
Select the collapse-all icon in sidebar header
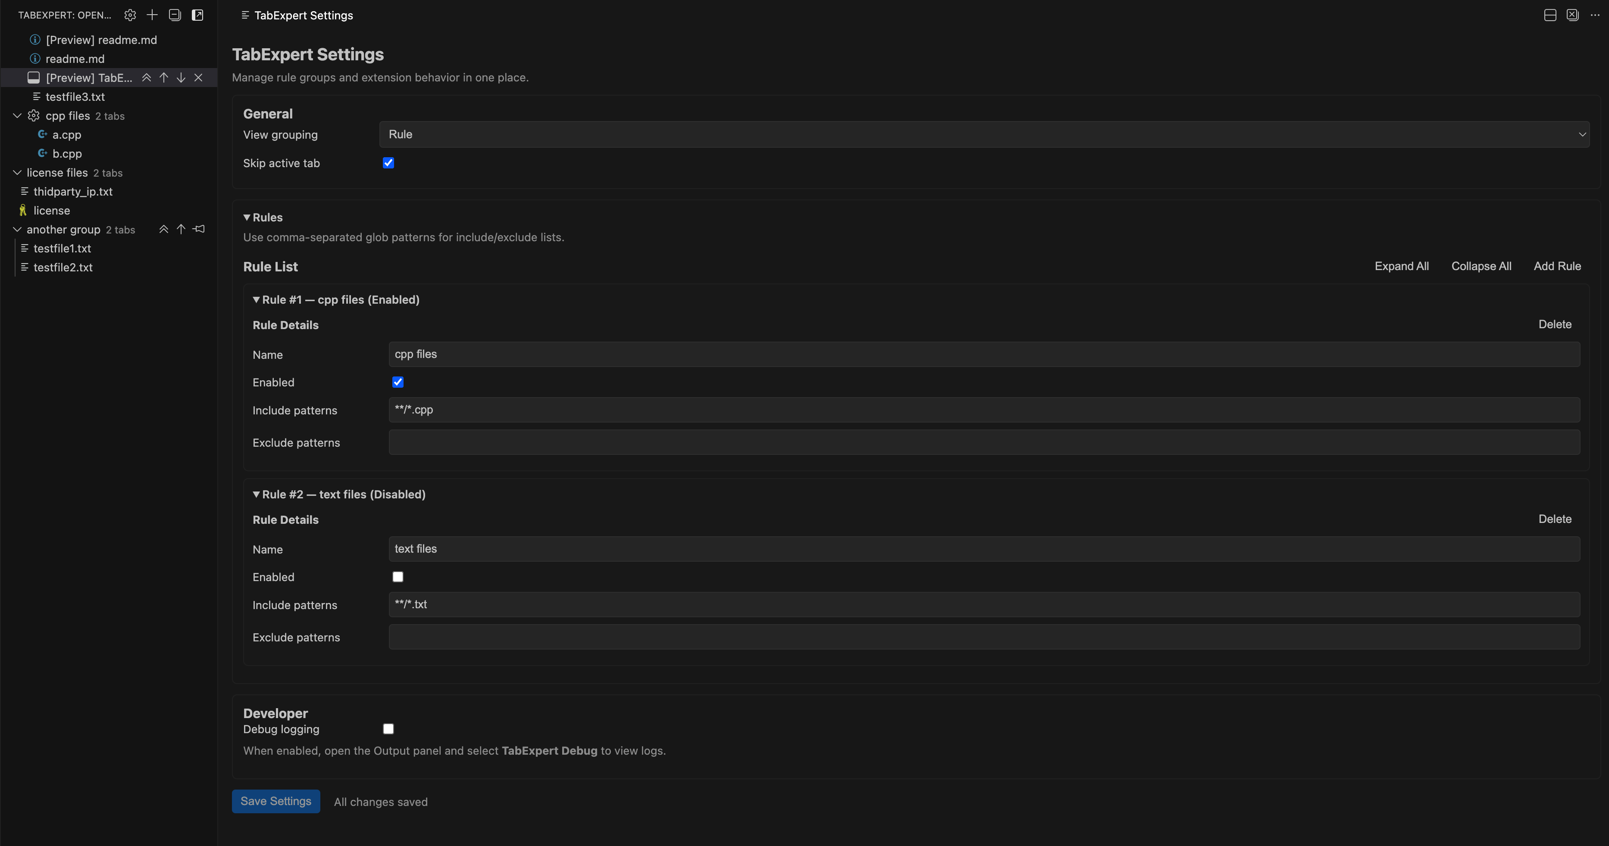point(175,15)
